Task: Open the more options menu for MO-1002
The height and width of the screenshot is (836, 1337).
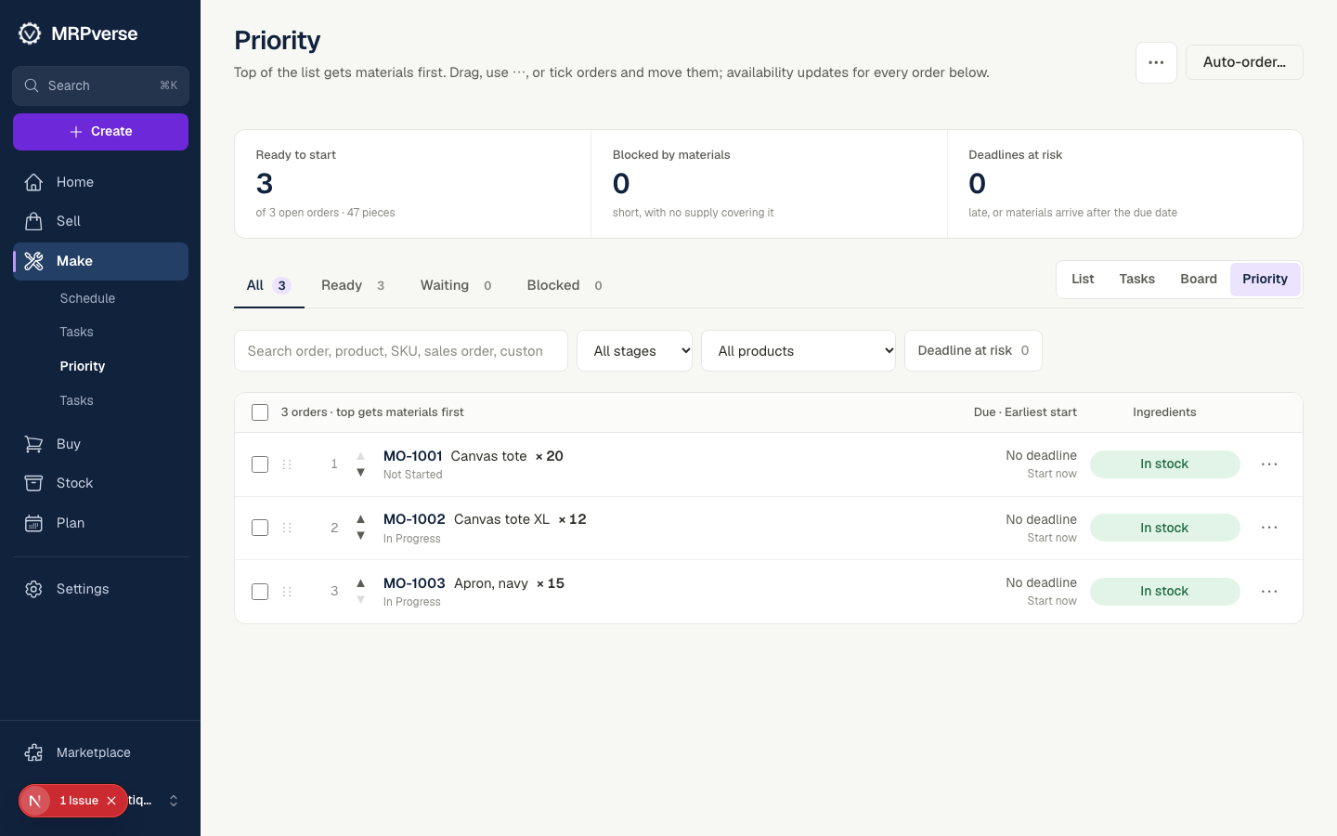Action: 1269,528
